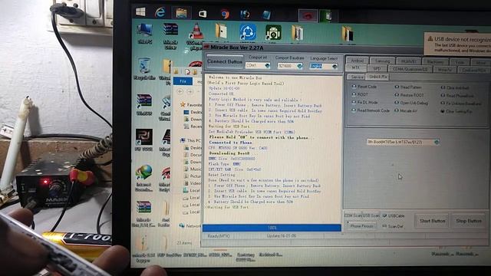The height and width of the screenshot is (276, 491).
Task: Select the Fix DL Mode option
Action: (365, 102)
